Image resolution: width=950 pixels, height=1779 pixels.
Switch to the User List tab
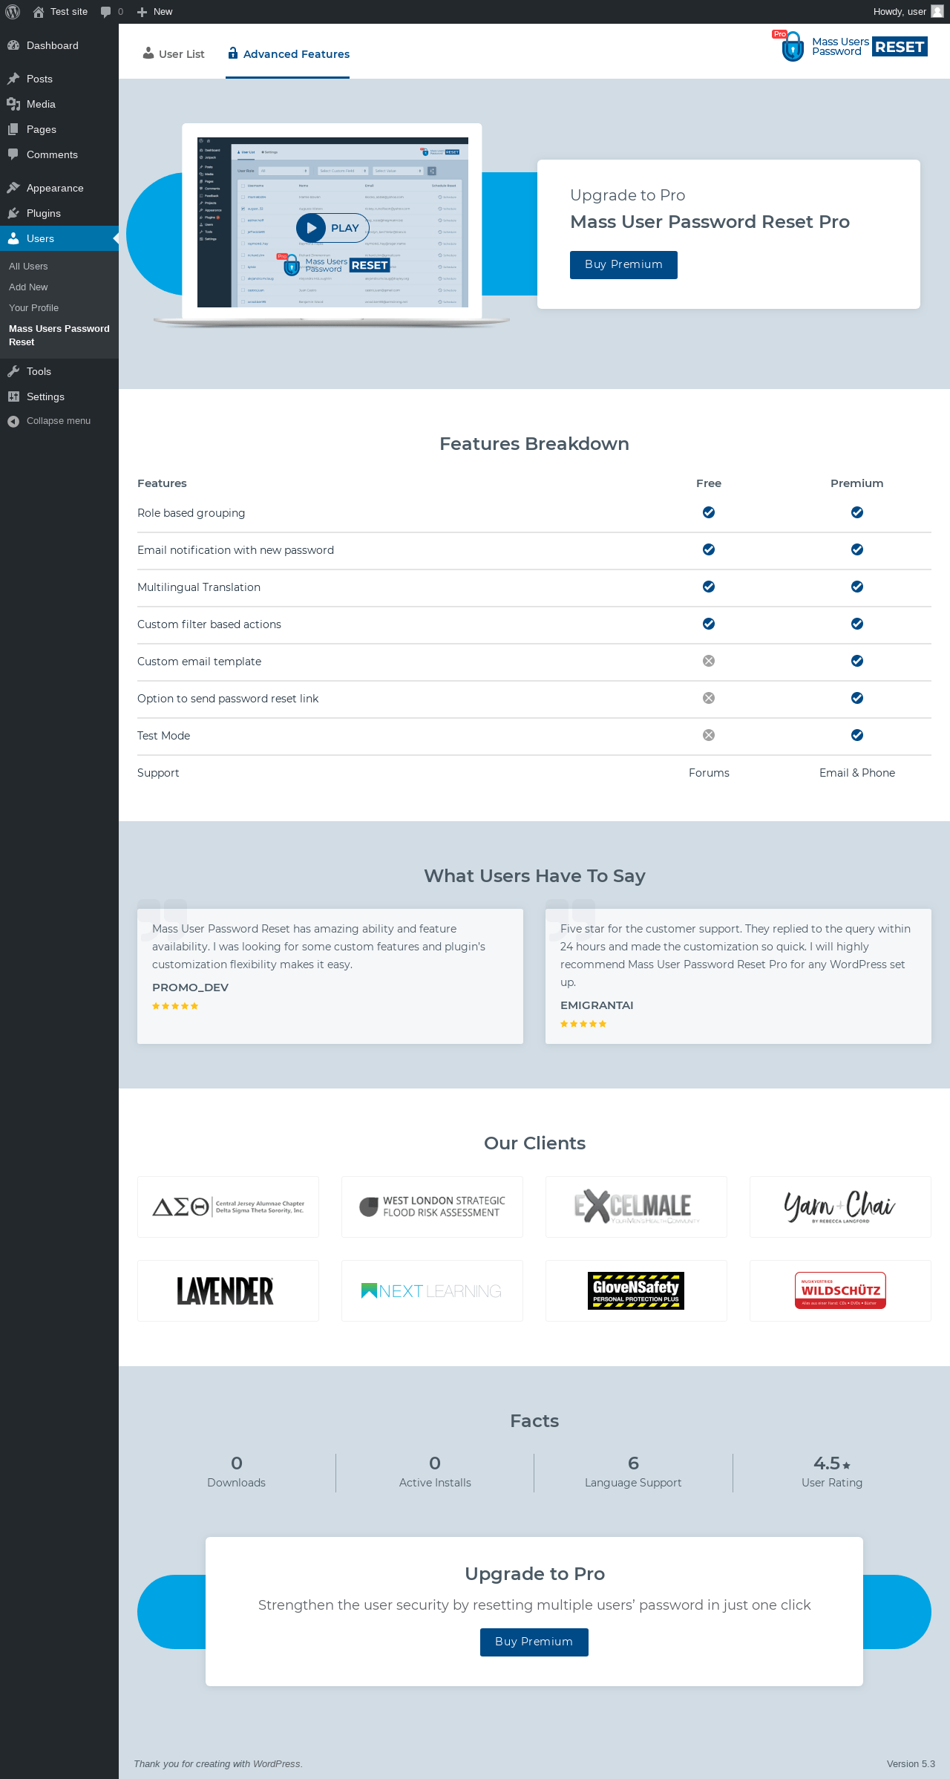point(174,54)
